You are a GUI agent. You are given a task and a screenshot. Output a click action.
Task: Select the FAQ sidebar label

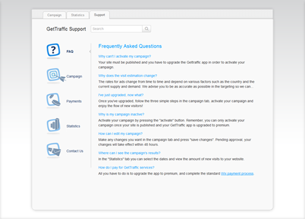click(70, 52)
